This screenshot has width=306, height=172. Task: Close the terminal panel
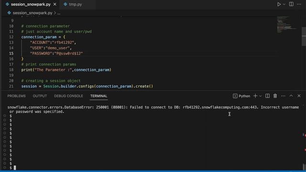pos(299,96)
